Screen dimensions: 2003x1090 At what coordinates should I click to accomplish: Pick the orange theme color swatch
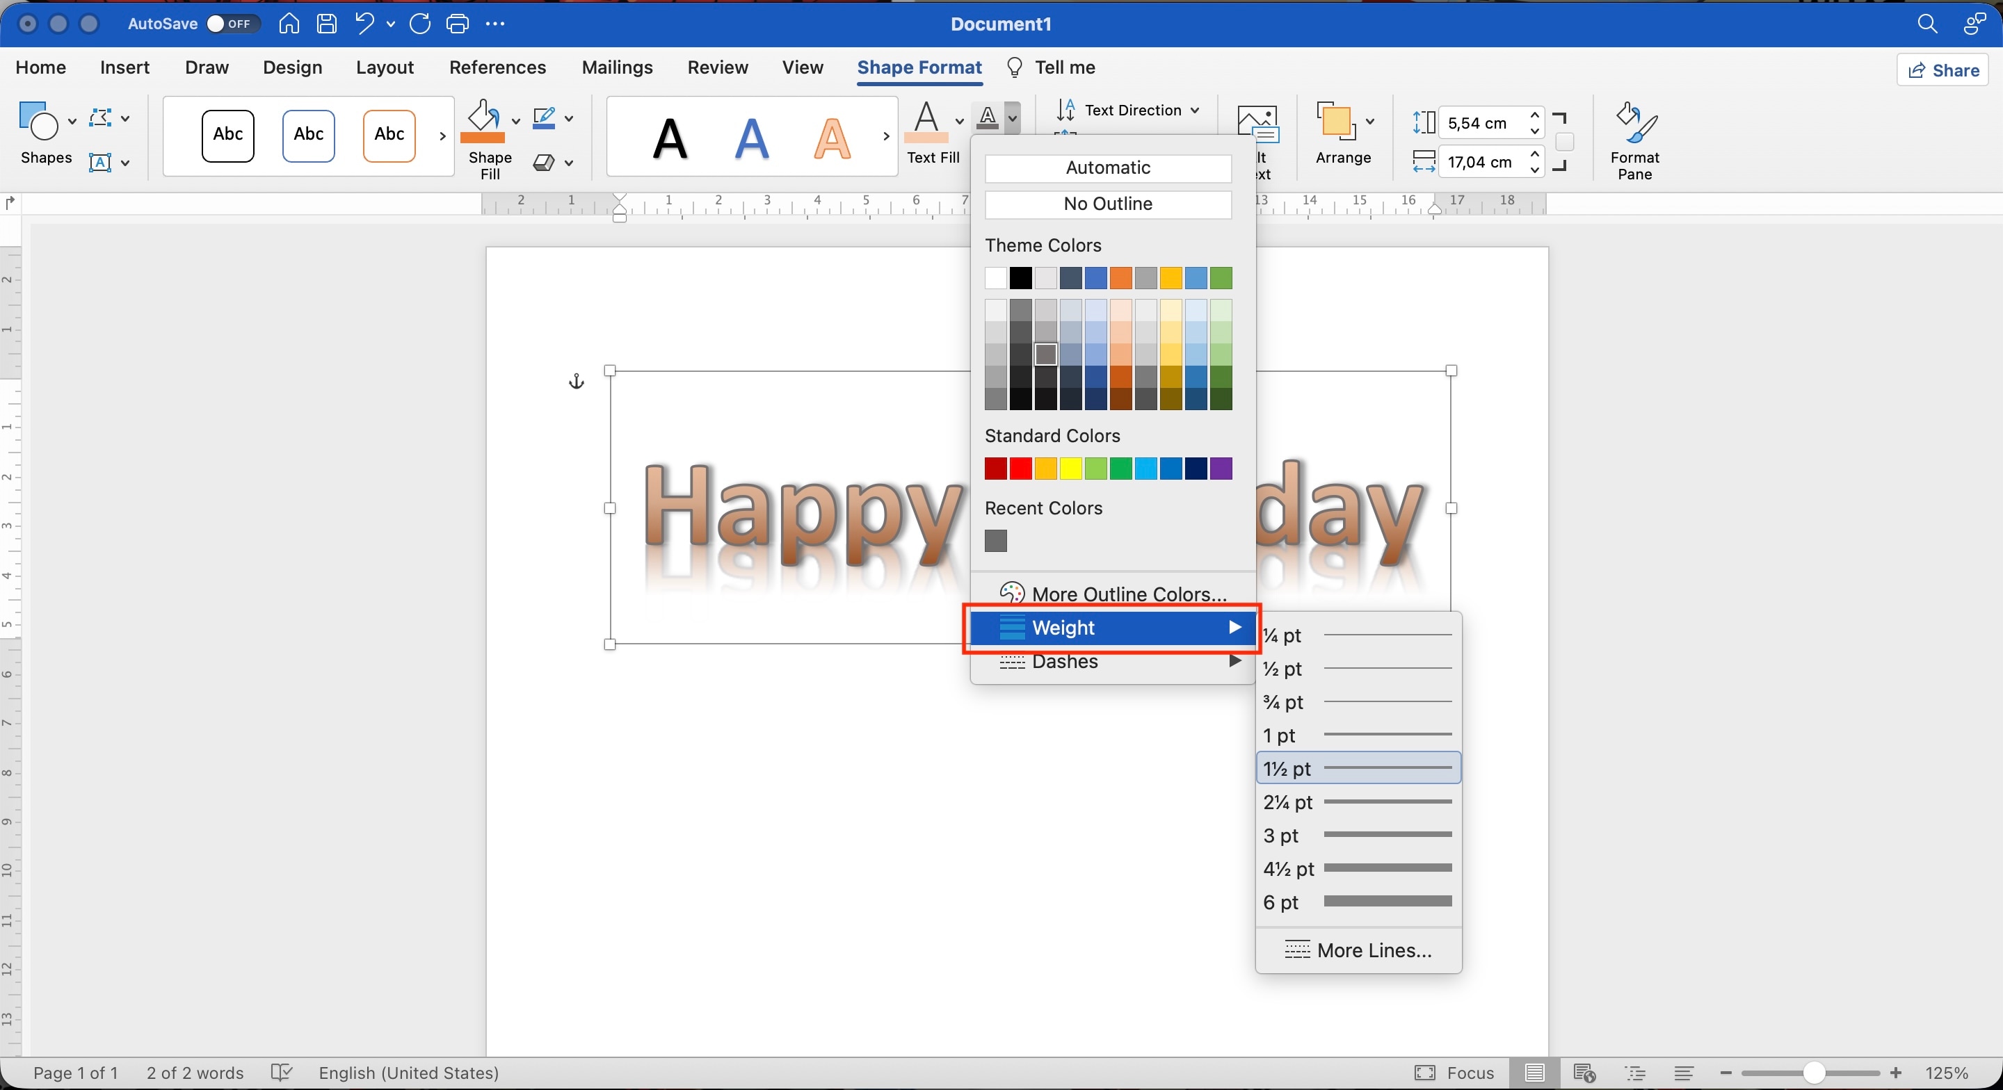point(1120,277)
